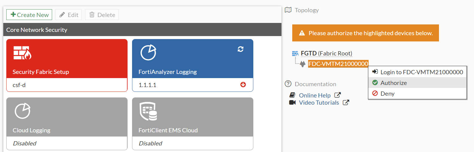Open the Online Help link
Screen dimensions: 474x152
tap(314, 95)
